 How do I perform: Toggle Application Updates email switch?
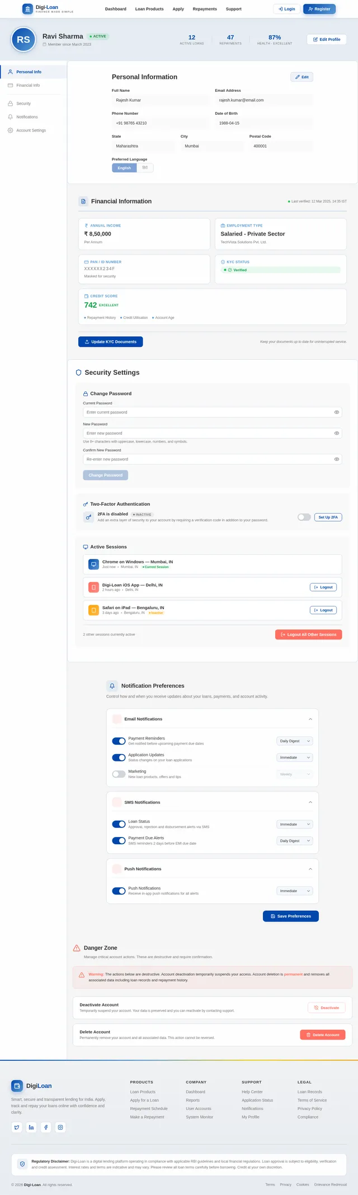pyautogui.click(x=119, y=758)
